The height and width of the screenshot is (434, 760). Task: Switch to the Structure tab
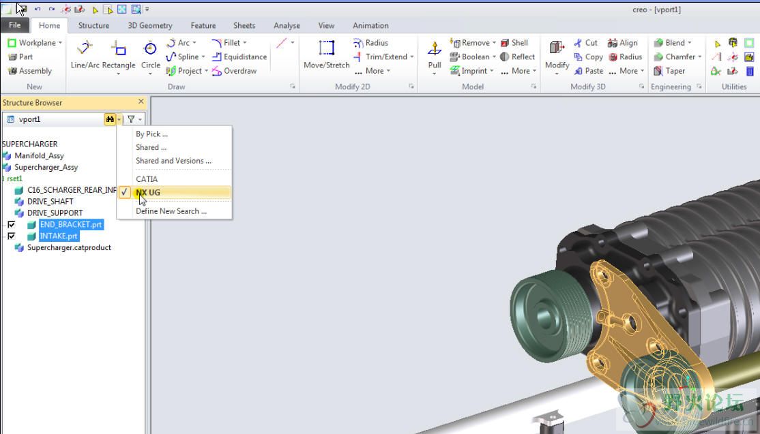point(93,26)
